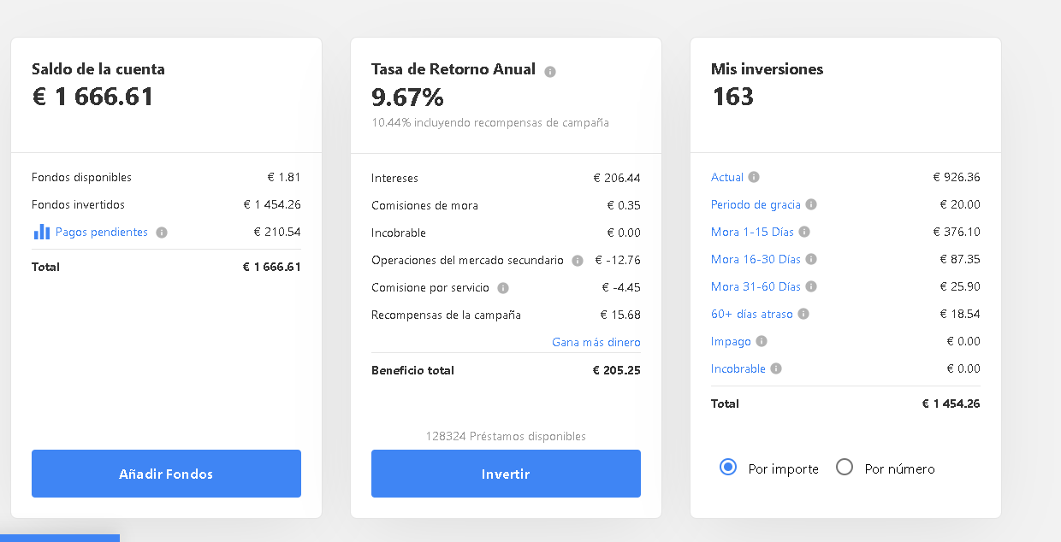Click the Comisiones de mora label
The image size is (1061, 542).
424,205
